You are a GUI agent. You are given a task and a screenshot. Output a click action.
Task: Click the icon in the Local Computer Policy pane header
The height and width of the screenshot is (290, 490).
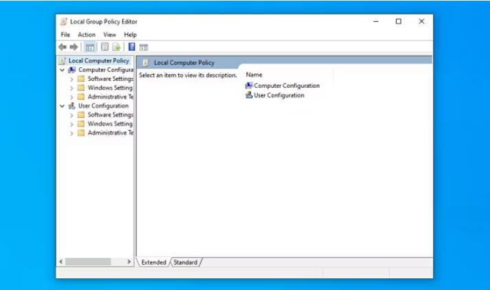[x=145, y=63]
